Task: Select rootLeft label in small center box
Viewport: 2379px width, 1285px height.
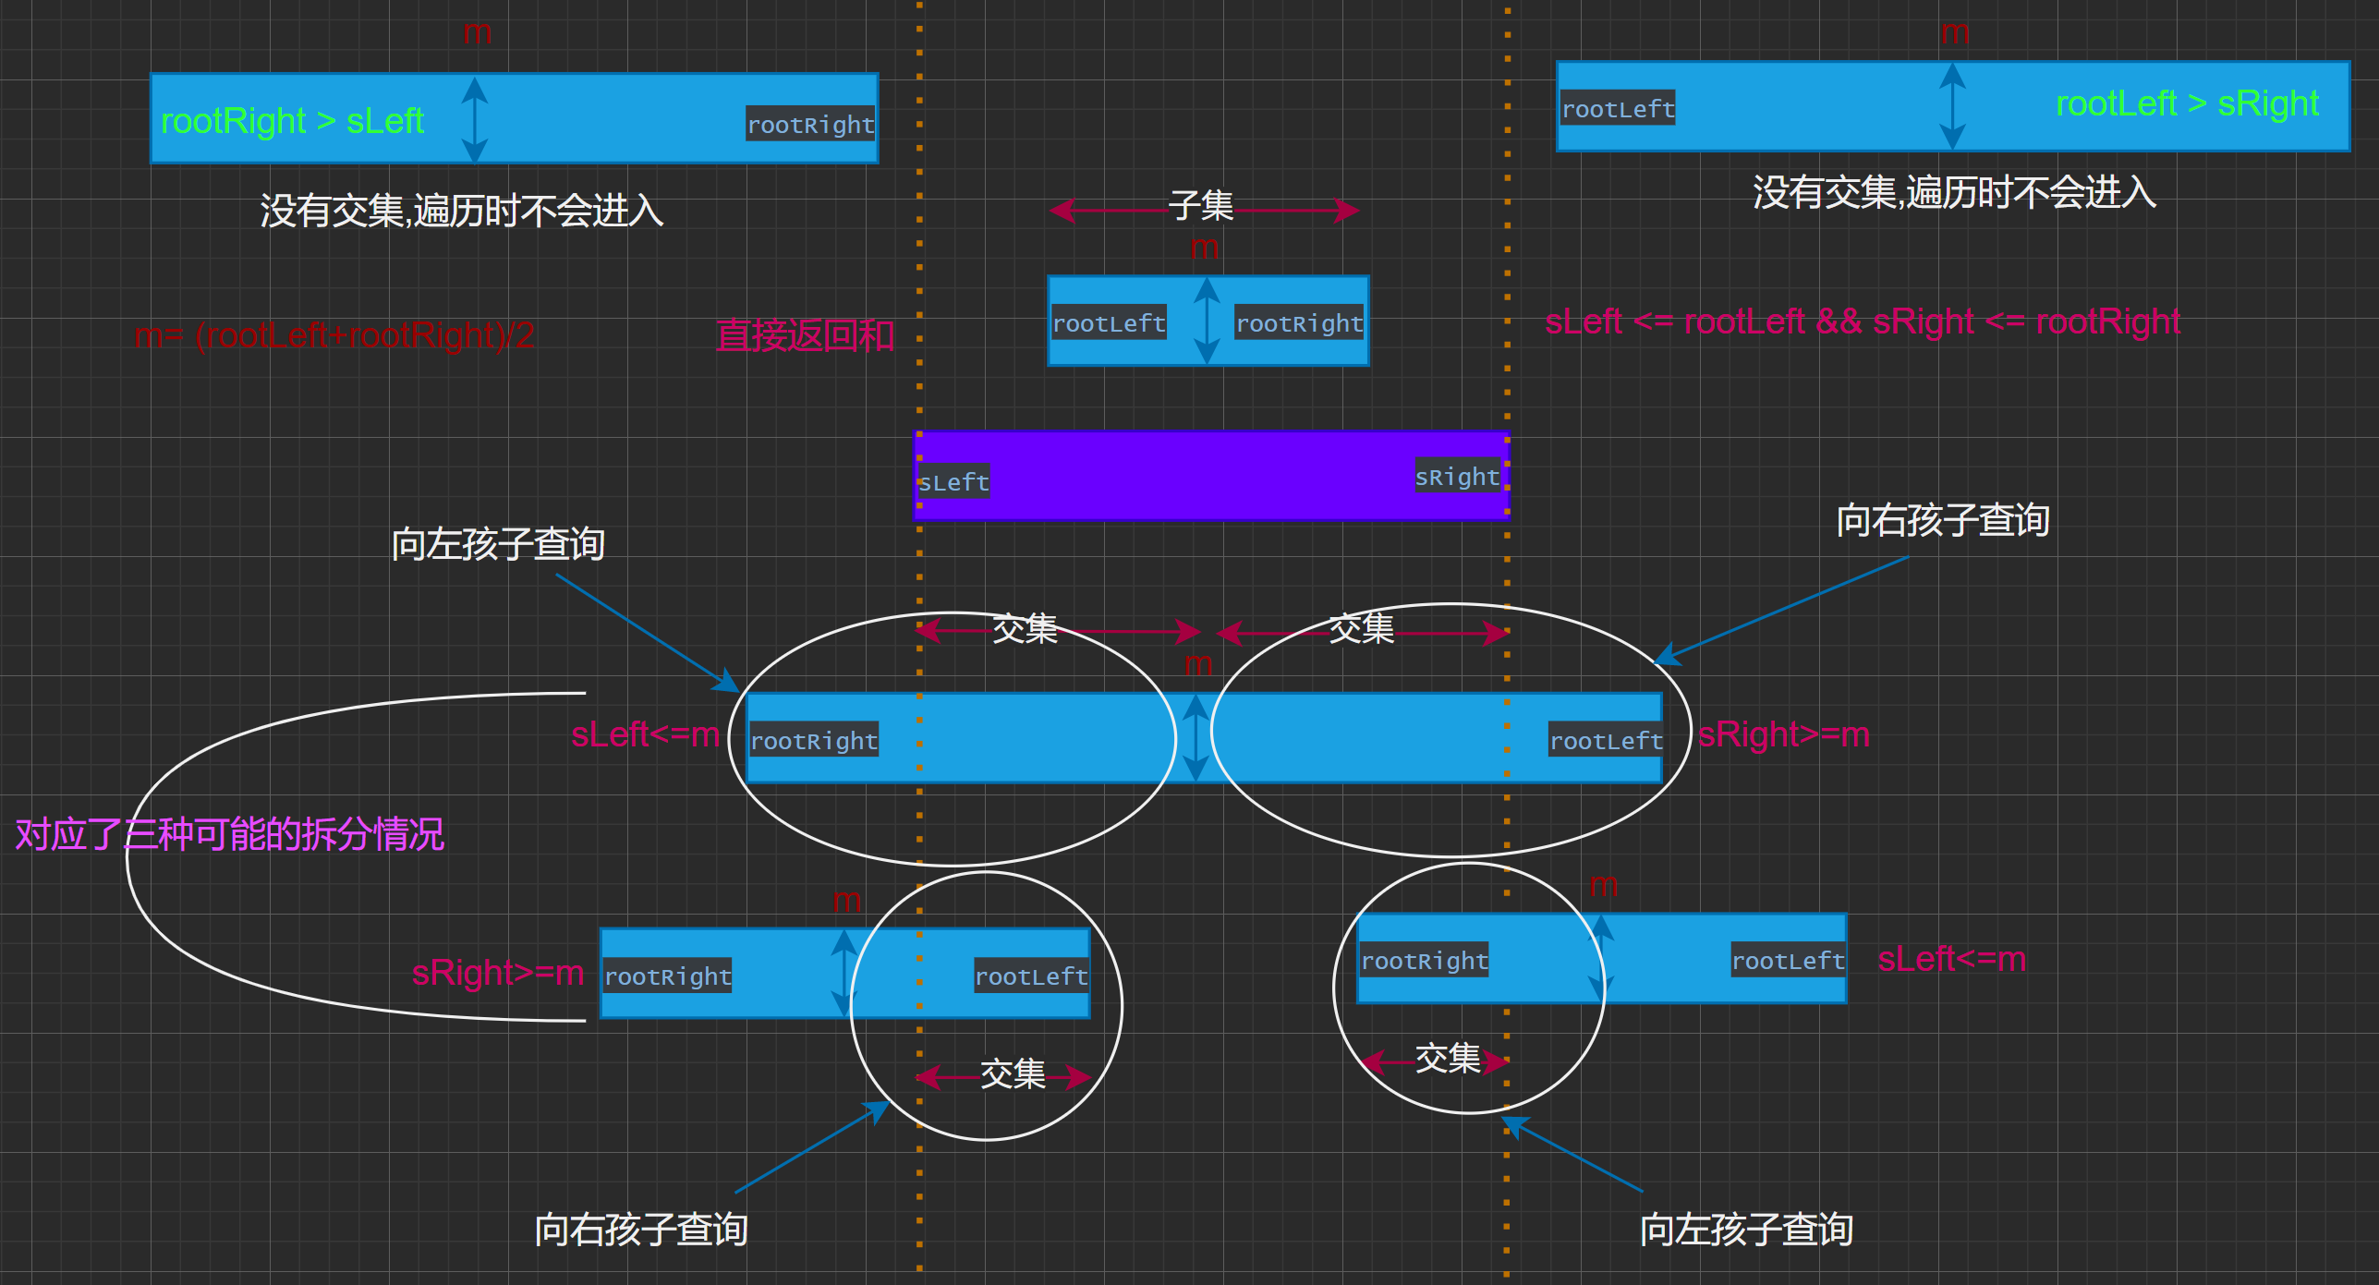Action: pyautogui.click(x=1109, y=323)
